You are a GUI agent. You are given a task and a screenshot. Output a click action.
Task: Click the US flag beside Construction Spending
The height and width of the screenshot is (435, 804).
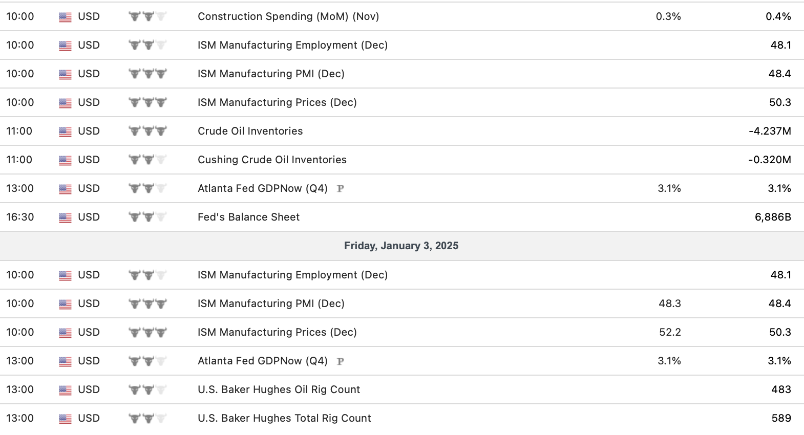click(65, 17)
